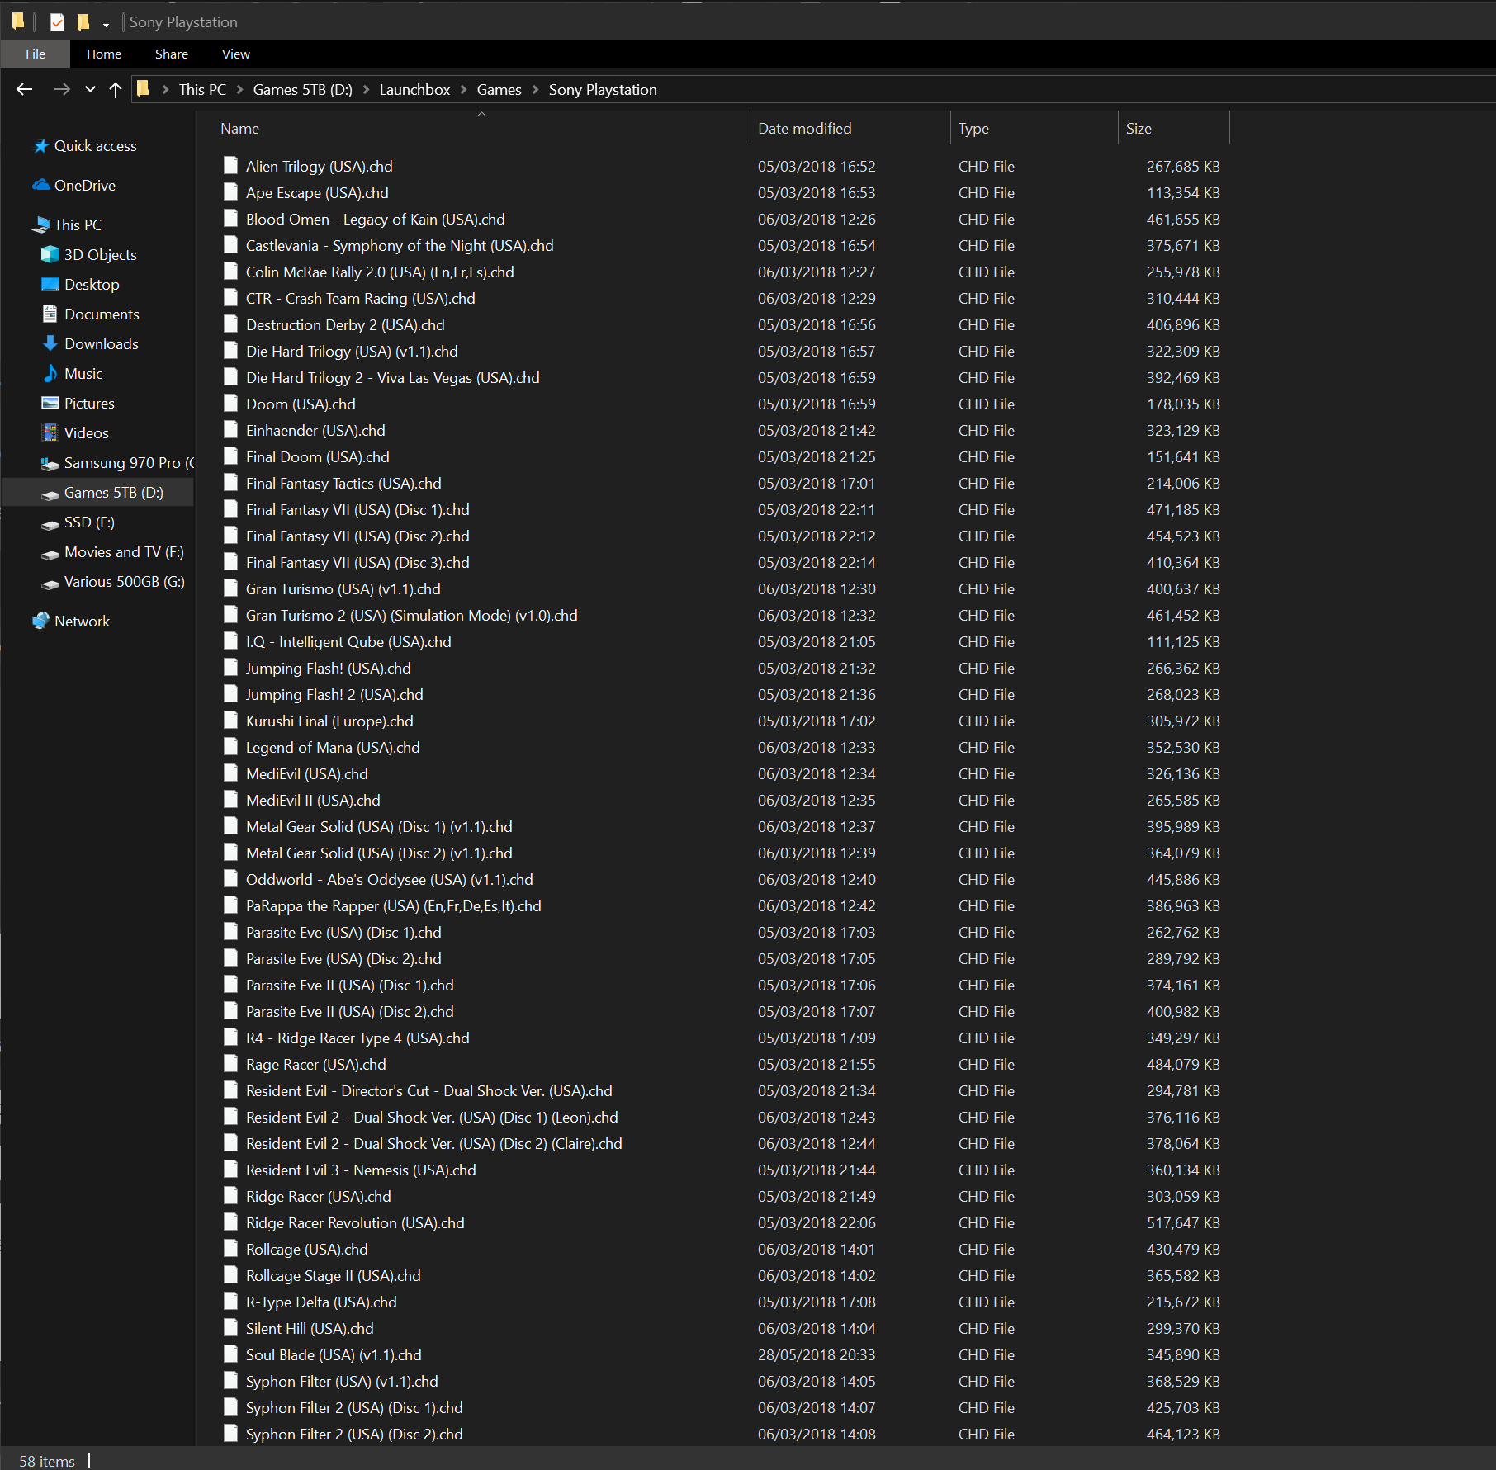Select Metal Gear Solid (Disc 1) file icon
Viewport: 1496px width, 1470px height.
click(x=230, y=826)
